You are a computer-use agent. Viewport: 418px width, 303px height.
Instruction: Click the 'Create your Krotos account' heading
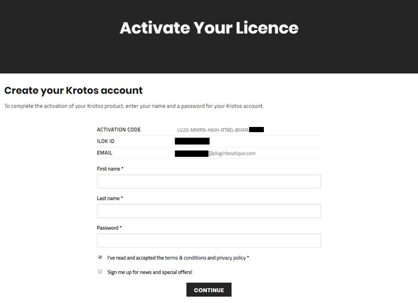pyautogui.click(x=73, y=90)
